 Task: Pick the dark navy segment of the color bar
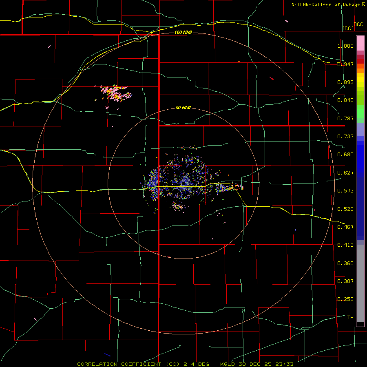pyautogui.click(x=360, y=208)
